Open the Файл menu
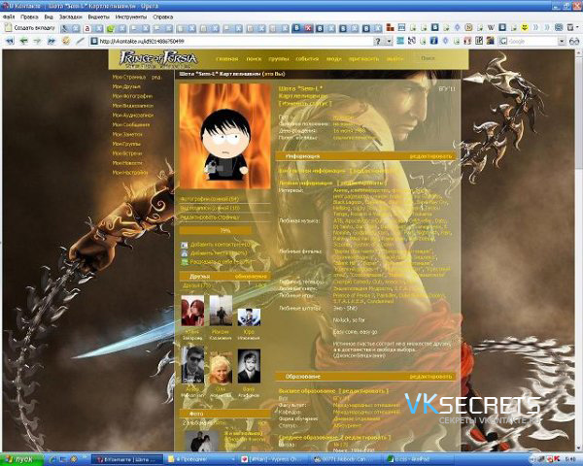583x466 pixels. tap(9, 17)
